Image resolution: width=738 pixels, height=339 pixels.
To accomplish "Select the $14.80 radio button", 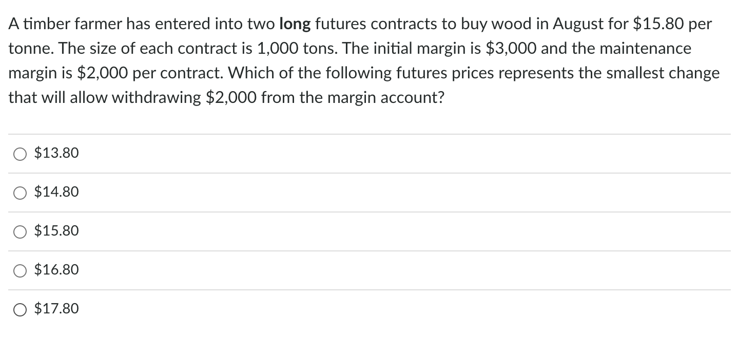I will click(x=20, y=193).
